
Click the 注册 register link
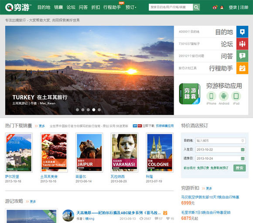(244, 7)
